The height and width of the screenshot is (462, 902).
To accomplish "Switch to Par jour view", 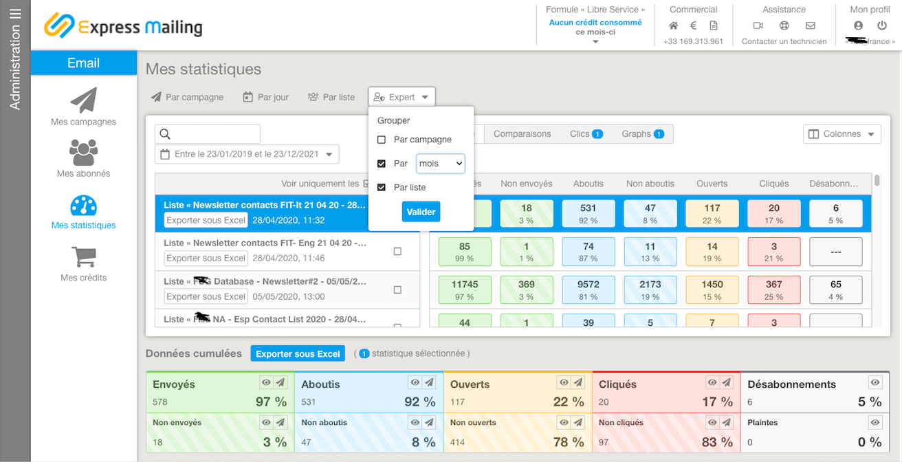I will pyautogui.click(x=266, y=97).
